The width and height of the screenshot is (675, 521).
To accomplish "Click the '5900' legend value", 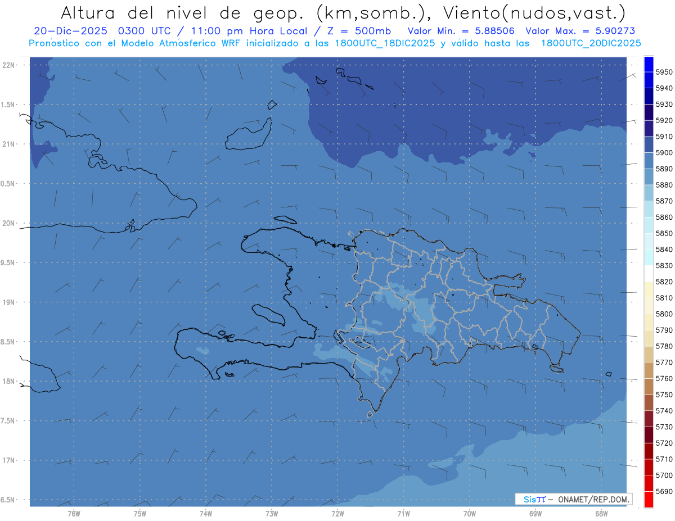I will click(664, 153).
